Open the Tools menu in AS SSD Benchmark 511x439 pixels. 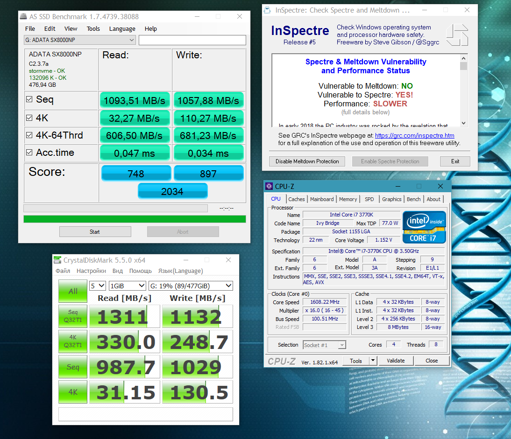coord(93,28)
